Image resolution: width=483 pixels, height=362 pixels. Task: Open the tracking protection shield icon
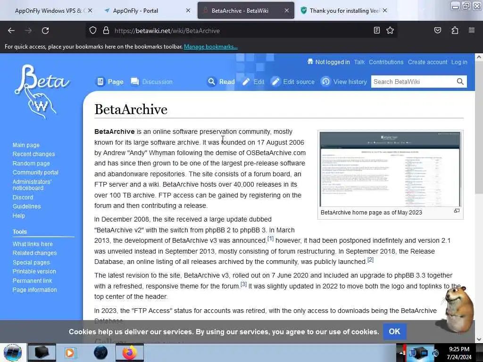(93, 31)
